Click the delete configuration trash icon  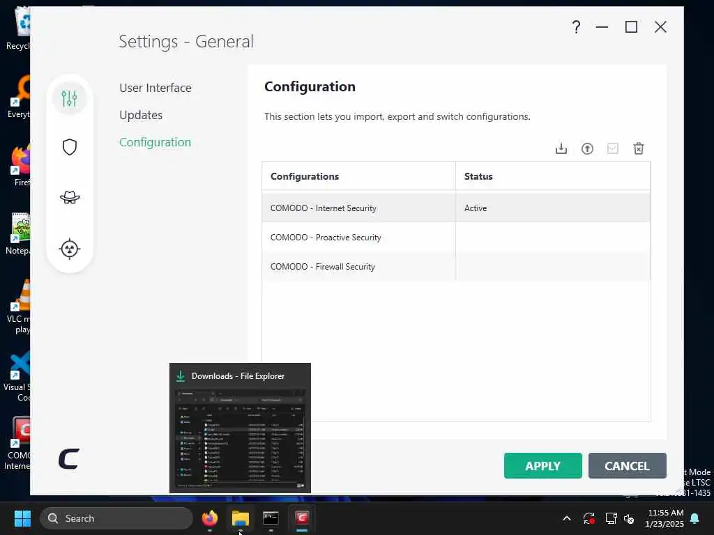point(639,149)
